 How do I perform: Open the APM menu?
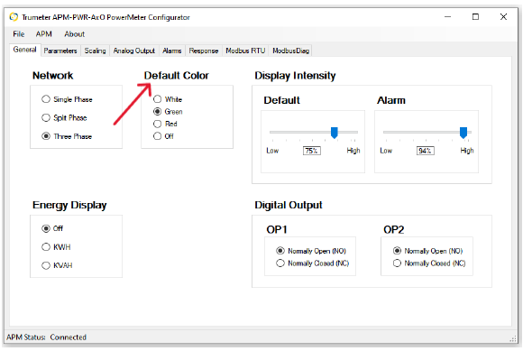point(43,34)
